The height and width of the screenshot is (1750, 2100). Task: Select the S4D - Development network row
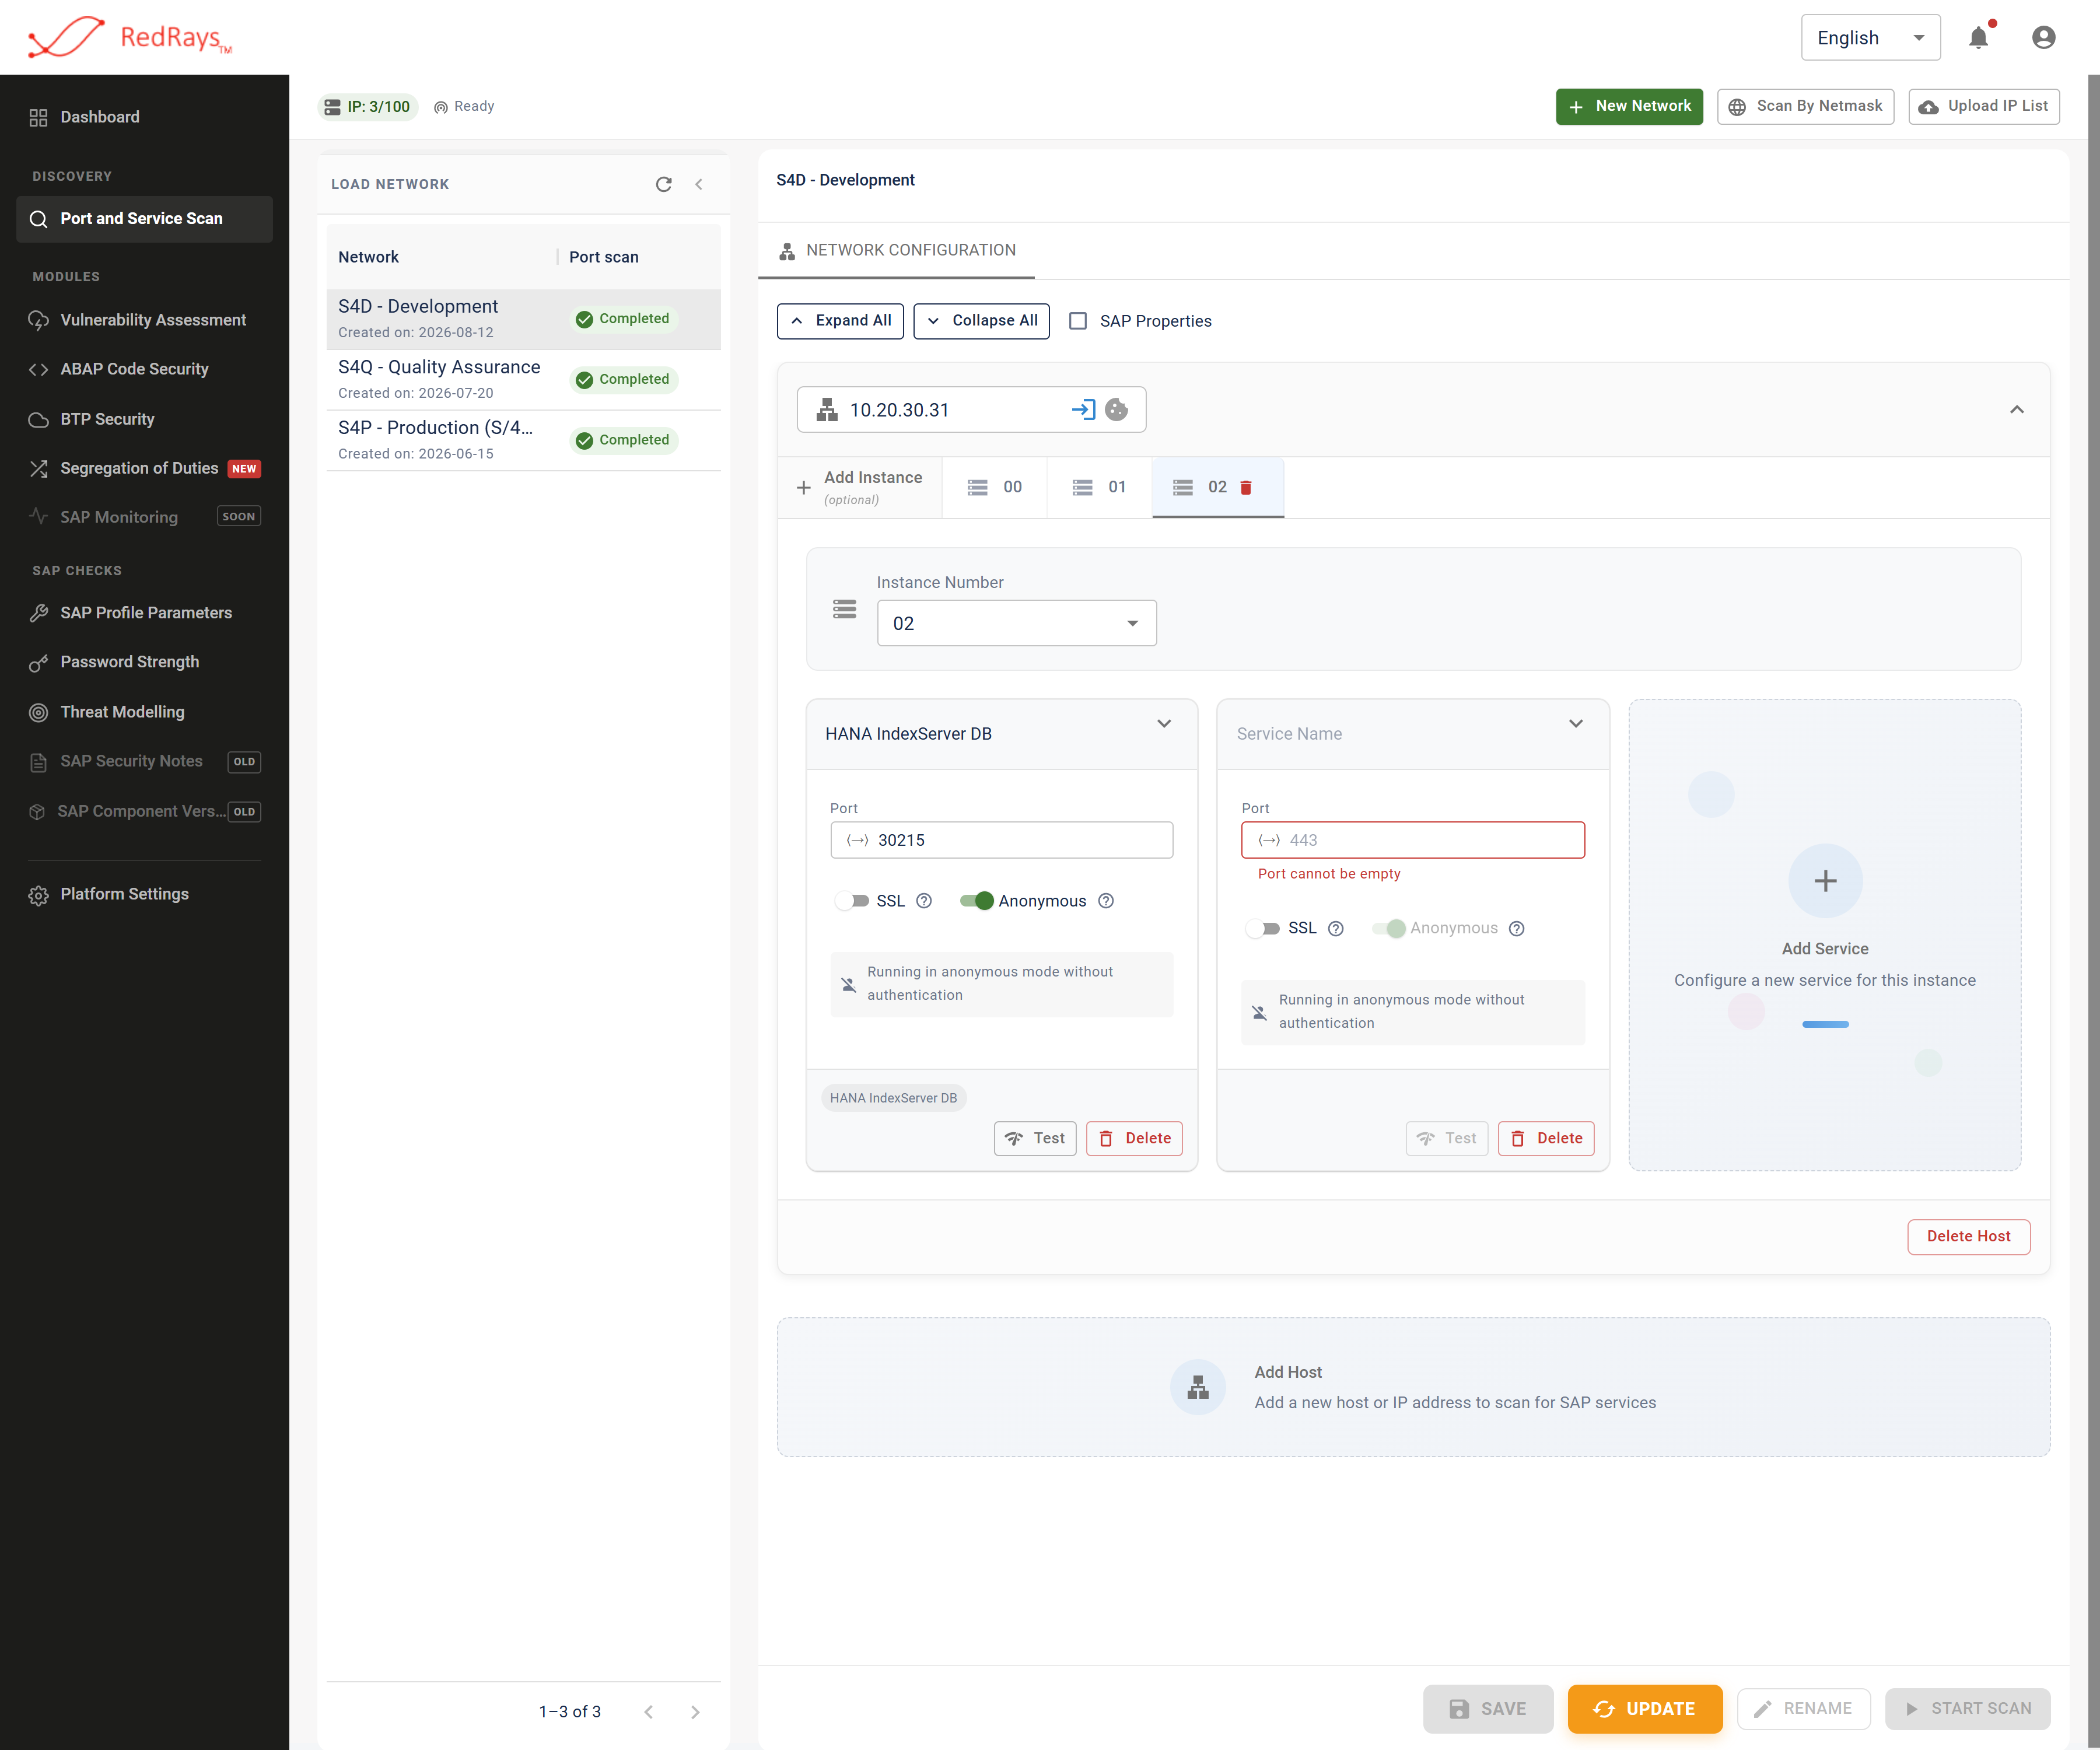(523, 319)
